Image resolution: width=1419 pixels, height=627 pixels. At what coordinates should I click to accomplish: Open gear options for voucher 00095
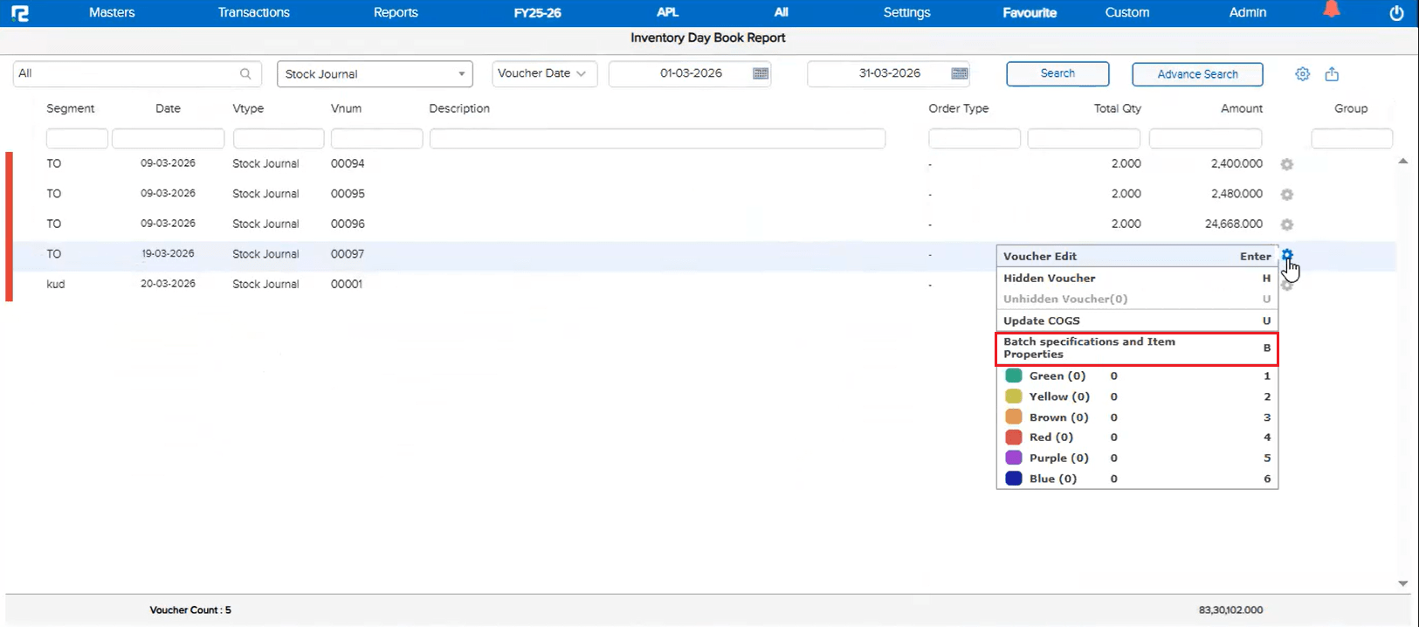(1286, 195)
